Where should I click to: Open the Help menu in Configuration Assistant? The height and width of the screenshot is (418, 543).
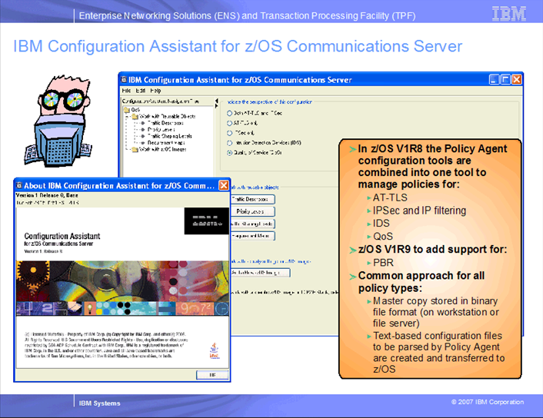coord(155,91)
